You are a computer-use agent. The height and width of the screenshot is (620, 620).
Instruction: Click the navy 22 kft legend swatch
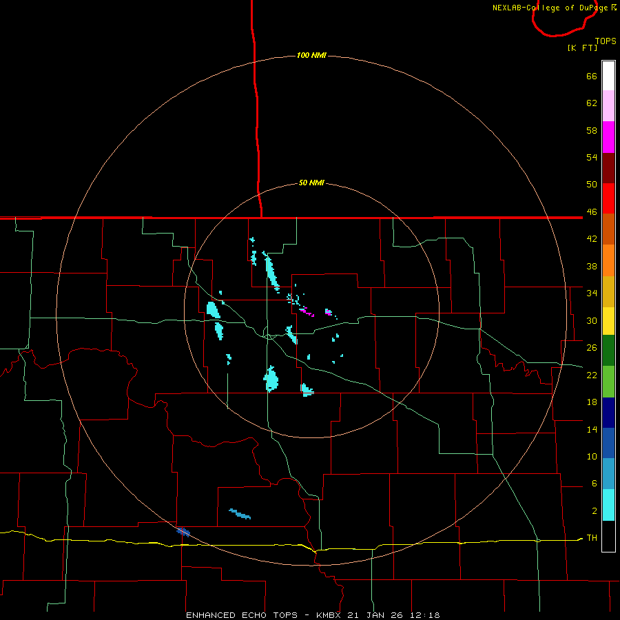click(x=608, y=413)
